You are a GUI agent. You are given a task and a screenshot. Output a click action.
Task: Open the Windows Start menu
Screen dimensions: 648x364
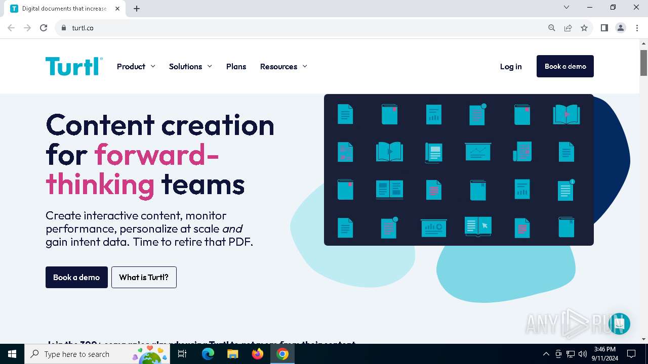12,354
